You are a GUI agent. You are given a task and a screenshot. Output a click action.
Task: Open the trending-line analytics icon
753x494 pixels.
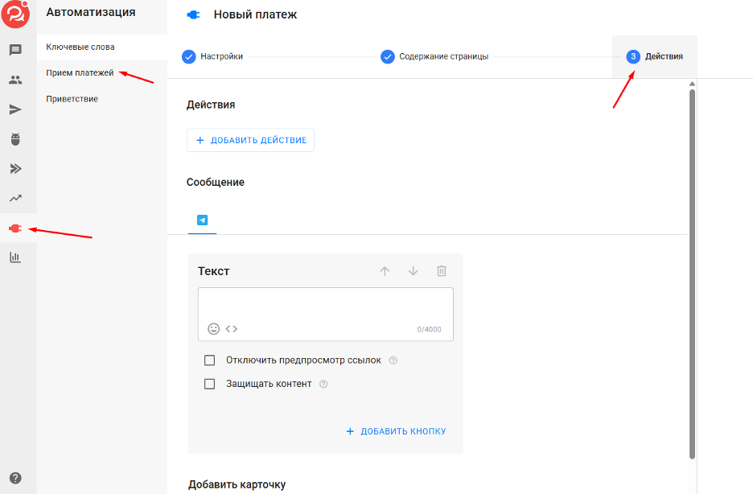pos(15,198)
